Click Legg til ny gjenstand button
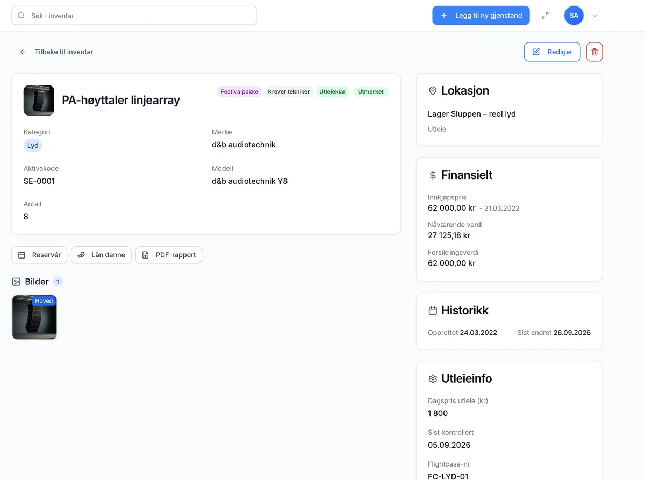 click(481, 16)
